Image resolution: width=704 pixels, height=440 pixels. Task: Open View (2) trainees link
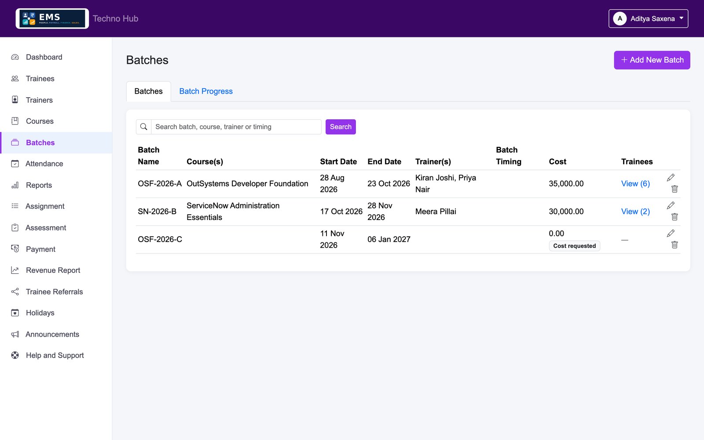[x=635, y=211]
